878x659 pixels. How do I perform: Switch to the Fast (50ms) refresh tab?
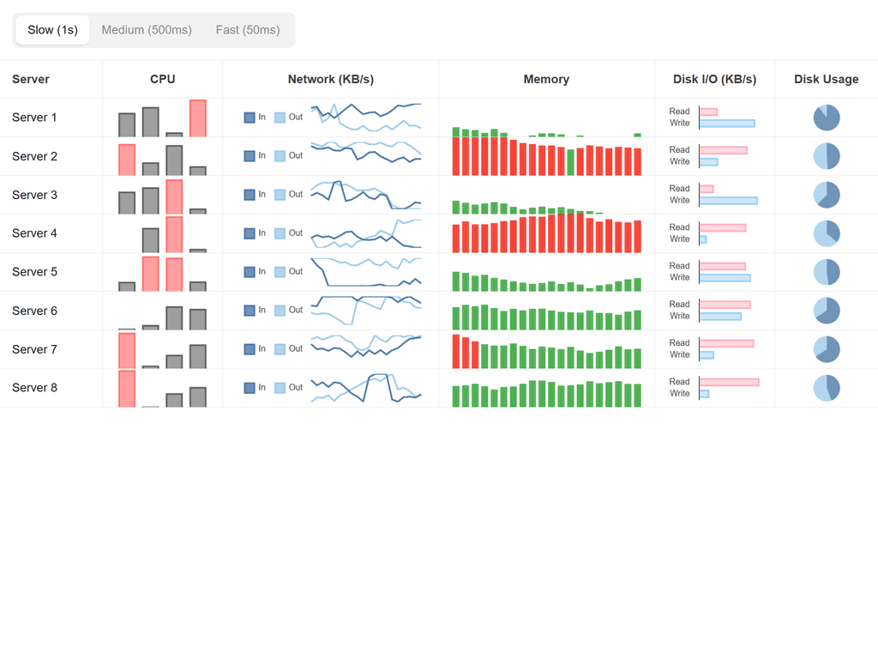tap(247, 29)
